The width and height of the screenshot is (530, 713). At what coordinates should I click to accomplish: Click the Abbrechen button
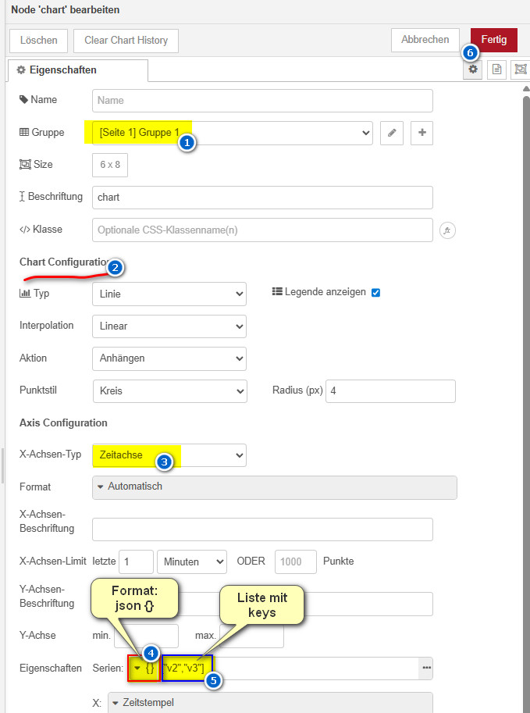(425, 40)
